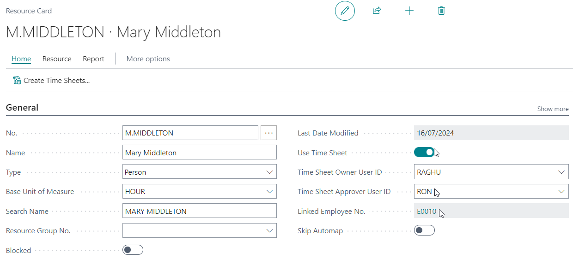Screen dimensions: 573x259
Task: Click the trash delete icon
Action: click(x=441, y=11)
